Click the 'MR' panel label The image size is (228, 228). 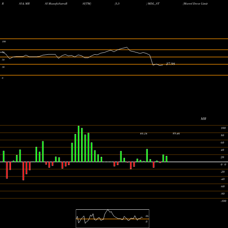[x=203, y=119]
